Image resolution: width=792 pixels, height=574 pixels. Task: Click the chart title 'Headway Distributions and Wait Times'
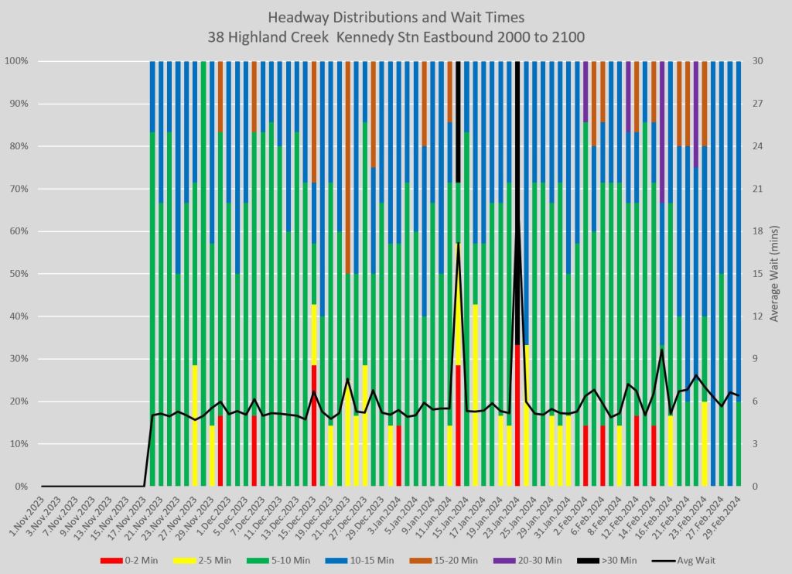tap(395, 17)
